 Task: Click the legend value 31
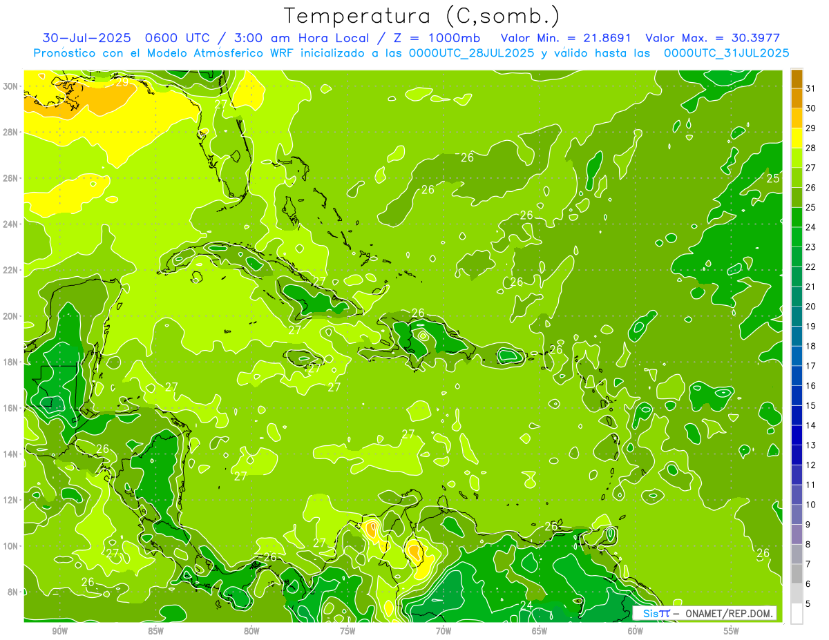[x=811, y=88]
